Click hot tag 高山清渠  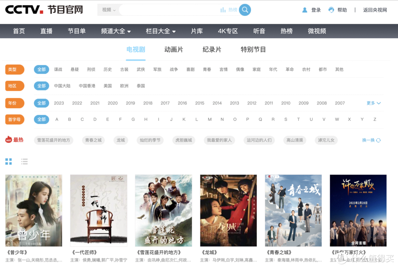[x=295, y=140]
